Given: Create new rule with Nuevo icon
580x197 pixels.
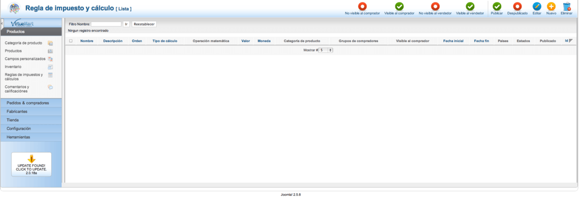Looking at the screenshot, I should (x=551, y=6).
